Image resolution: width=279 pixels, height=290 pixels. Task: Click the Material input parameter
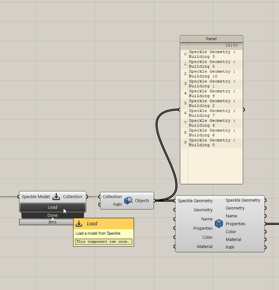click(205, 247)
